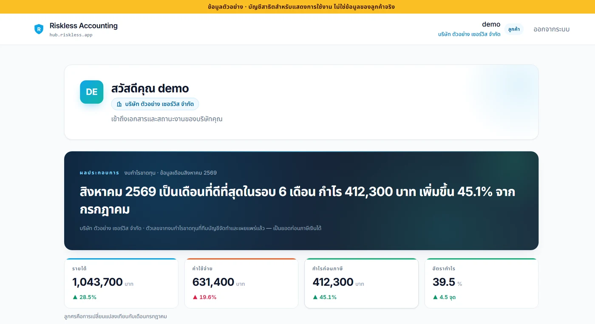
Task: Click the building icon in the company chip
Action: tap(119, 104)
